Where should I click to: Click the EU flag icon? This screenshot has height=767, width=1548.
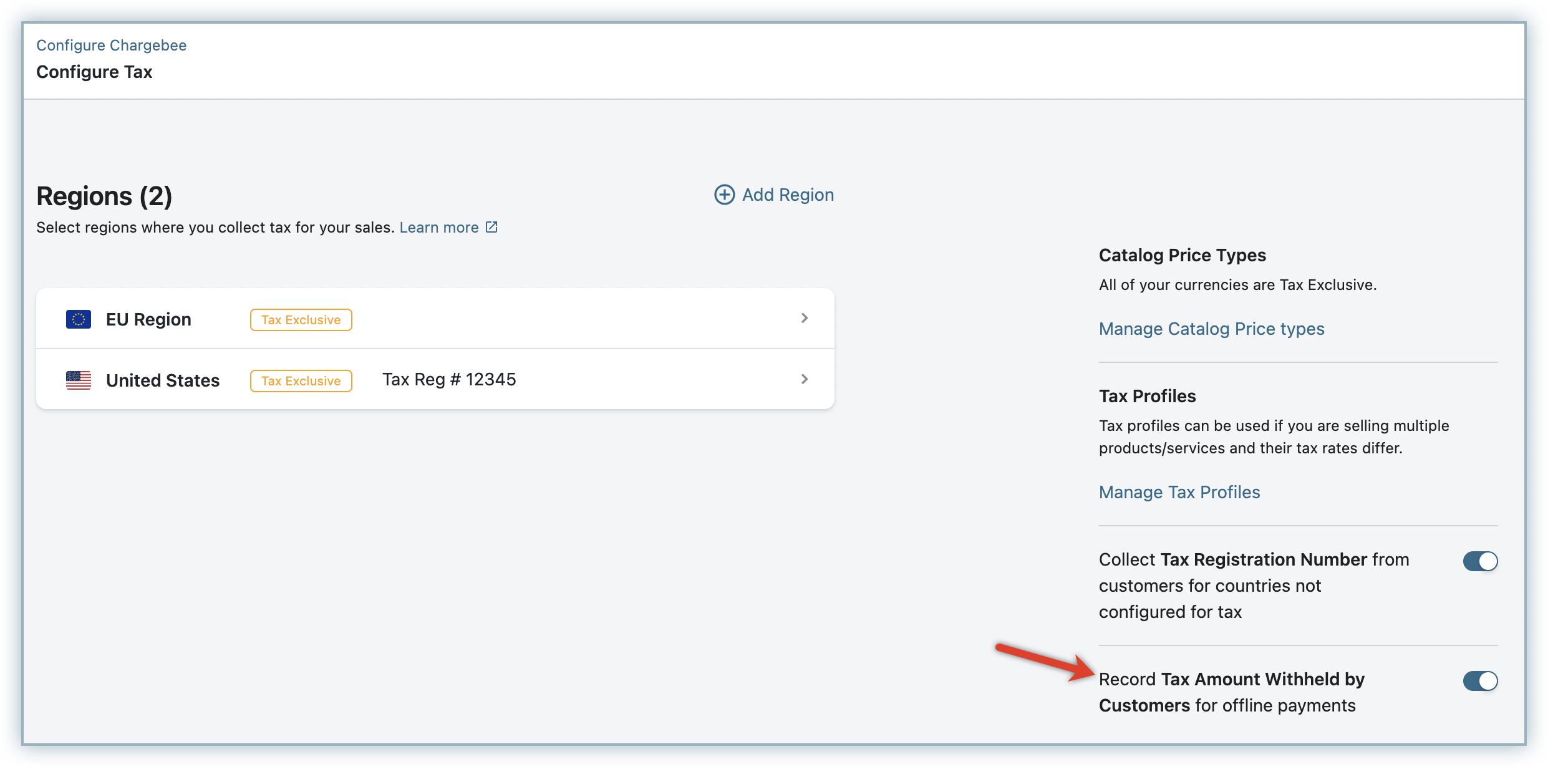[x=79, y=319]
